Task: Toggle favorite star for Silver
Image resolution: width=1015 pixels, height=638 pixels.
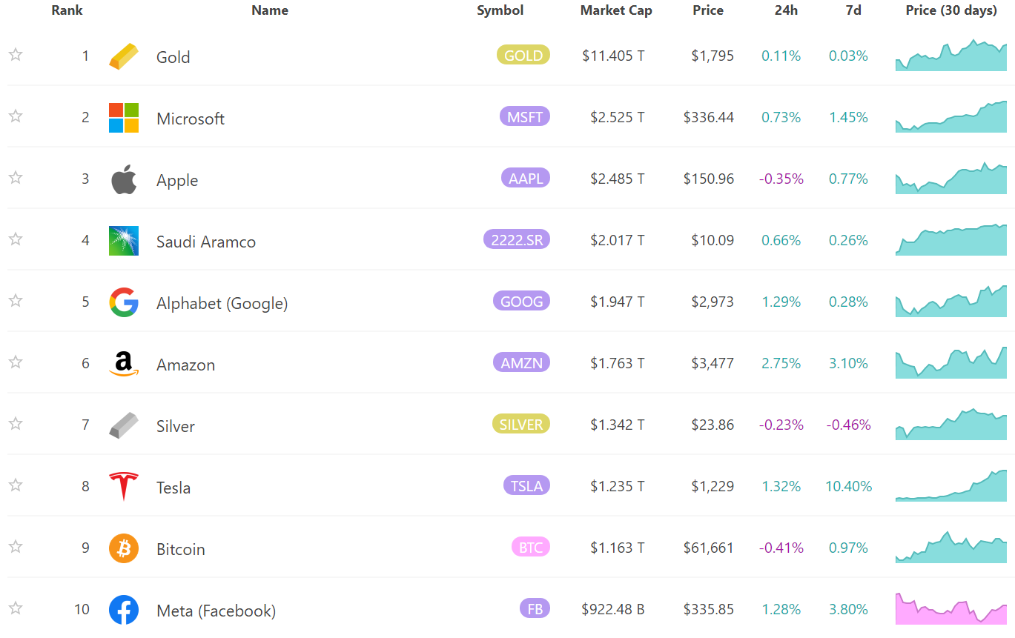Action: click(16, 424)
